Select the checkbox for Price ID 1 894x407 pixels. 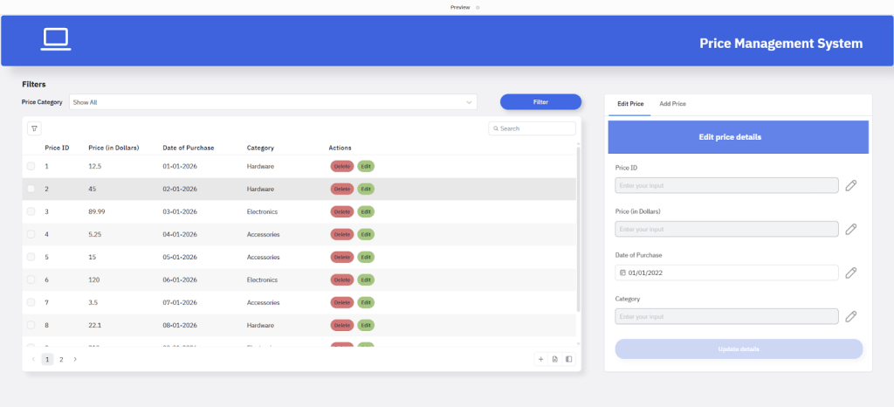[x=31, y=166]
